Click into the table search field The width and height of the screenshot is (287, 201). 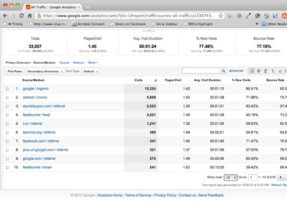pyautogui.click(x=201, y=71)
